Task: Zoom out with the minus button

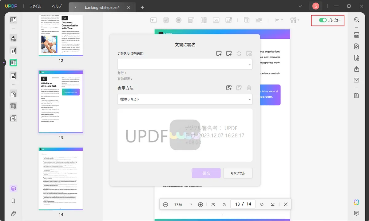Action: point(165,204)
